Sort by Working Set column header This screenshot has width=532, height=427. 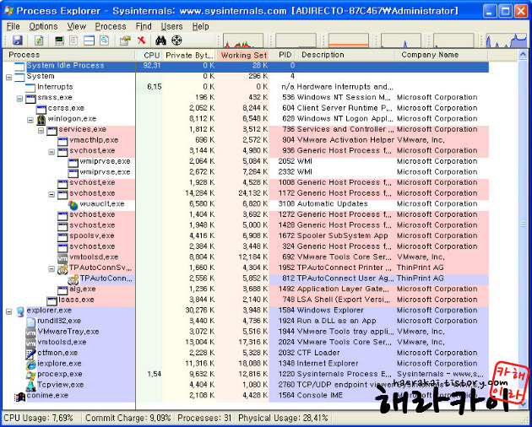pos(242,55)
